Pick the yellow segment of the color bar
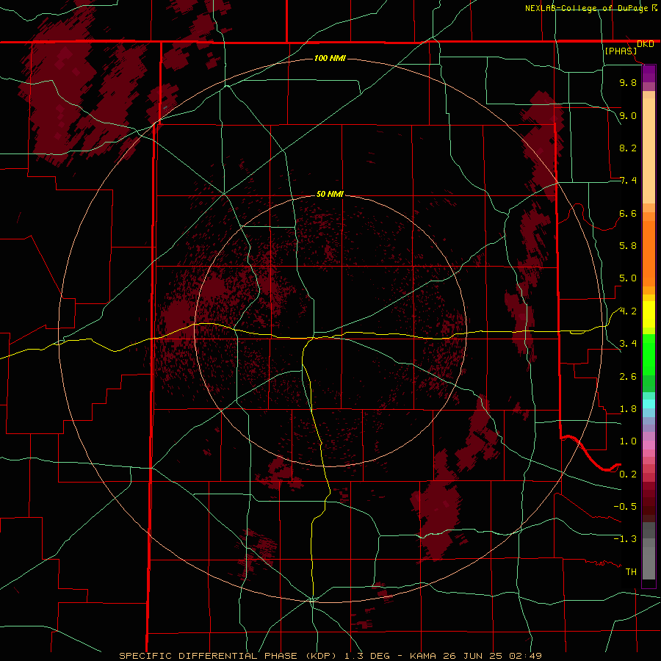Viewport: 661px width, 661px height. pos(649,314)
